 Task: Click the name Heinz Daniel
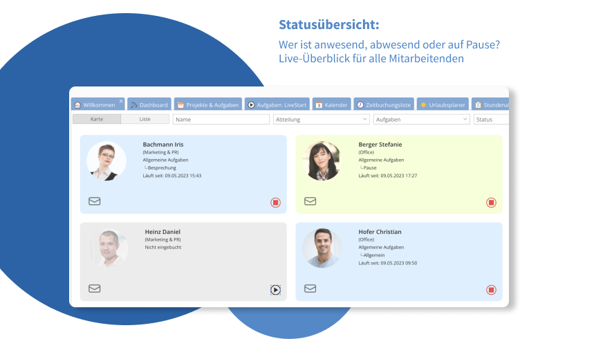point(163,232)
